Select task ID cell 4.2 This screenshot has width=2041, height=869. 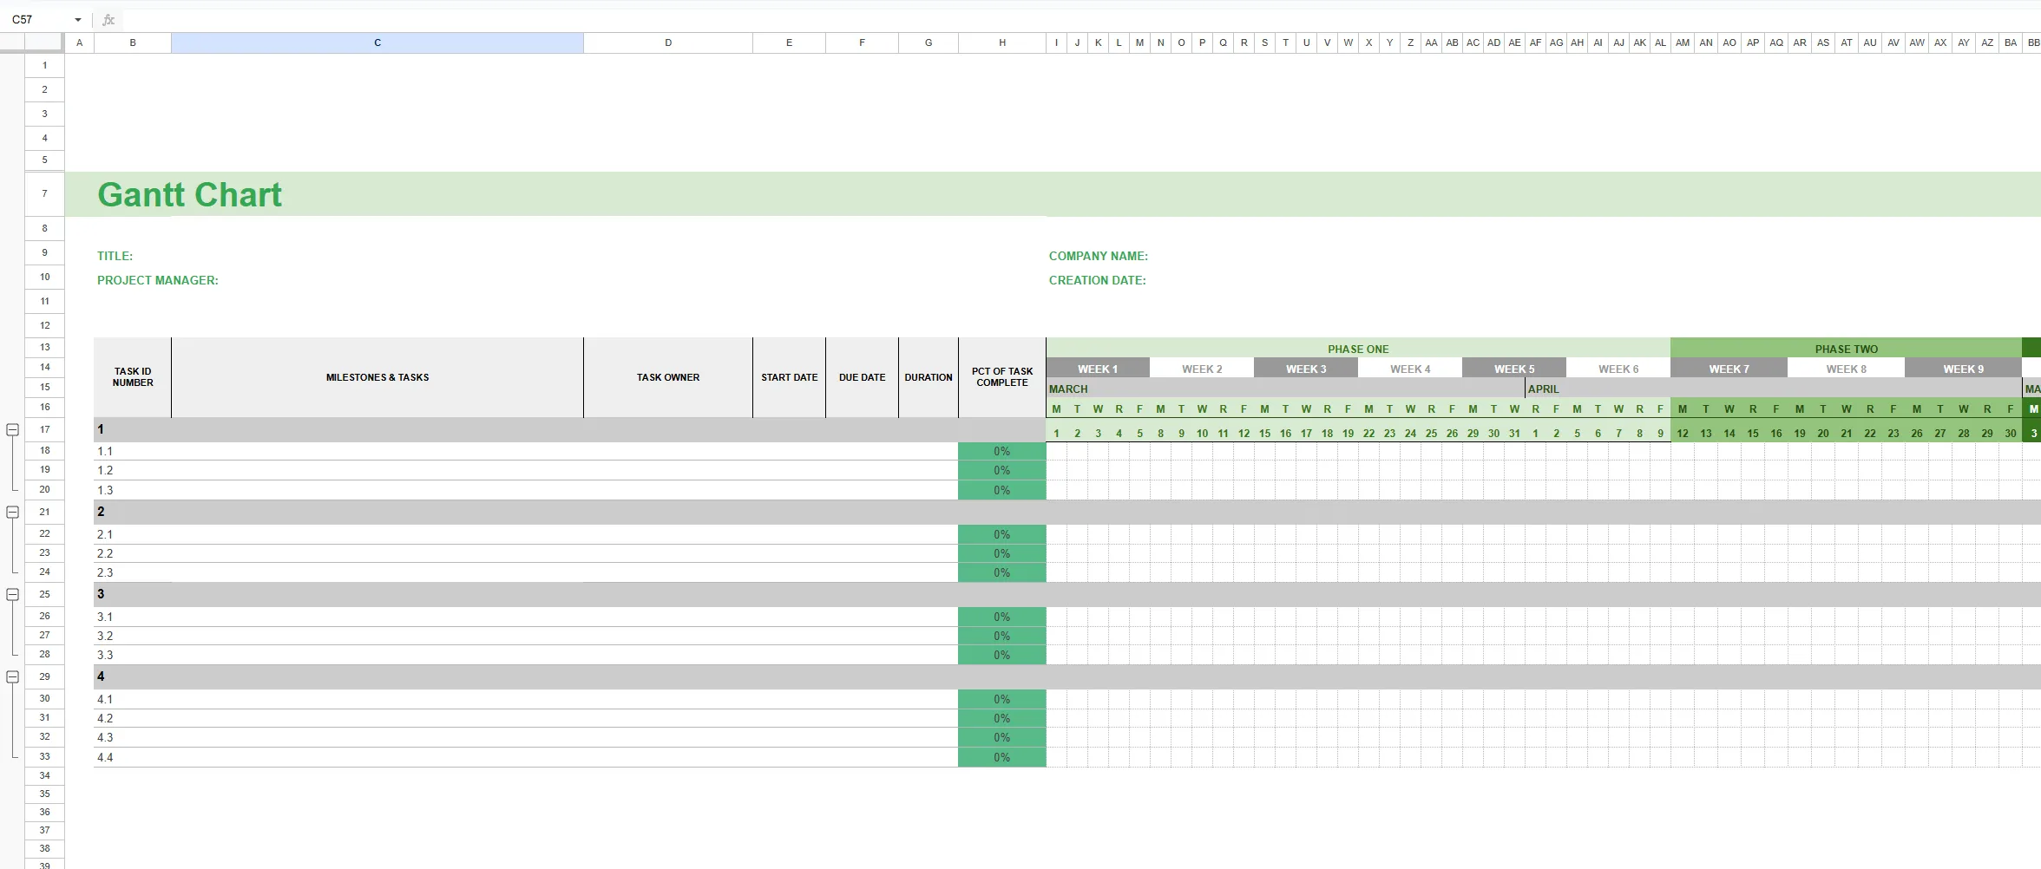133,718
